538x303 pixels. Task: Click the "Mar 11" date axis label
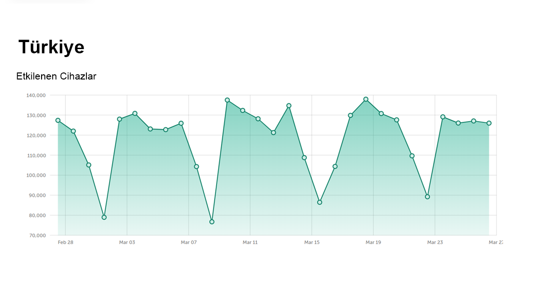point(250,242)
